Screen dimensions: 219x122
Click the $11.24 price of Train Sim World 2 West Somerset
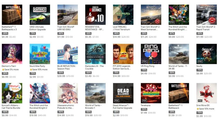144,37
